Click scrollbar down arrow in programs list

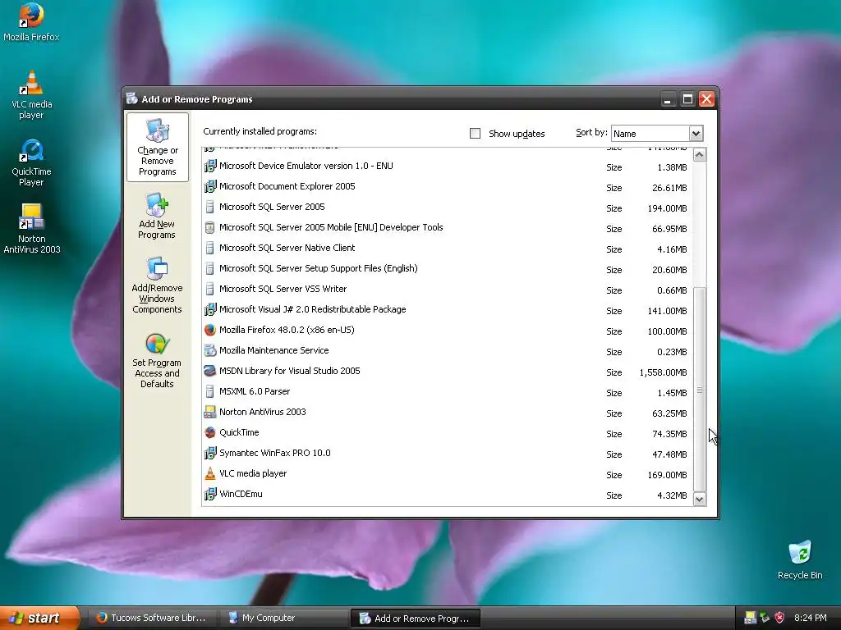point(700,500)
